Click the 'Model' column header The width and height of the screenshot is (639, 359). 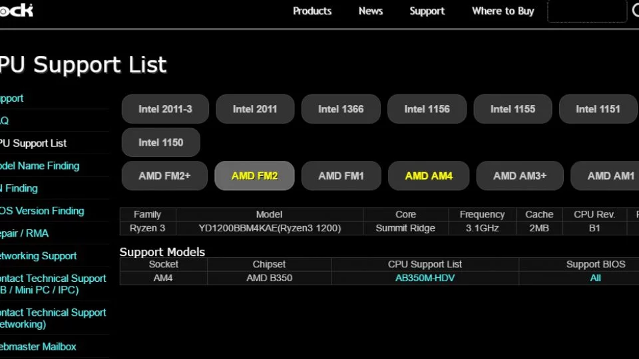tap(269, 215)
